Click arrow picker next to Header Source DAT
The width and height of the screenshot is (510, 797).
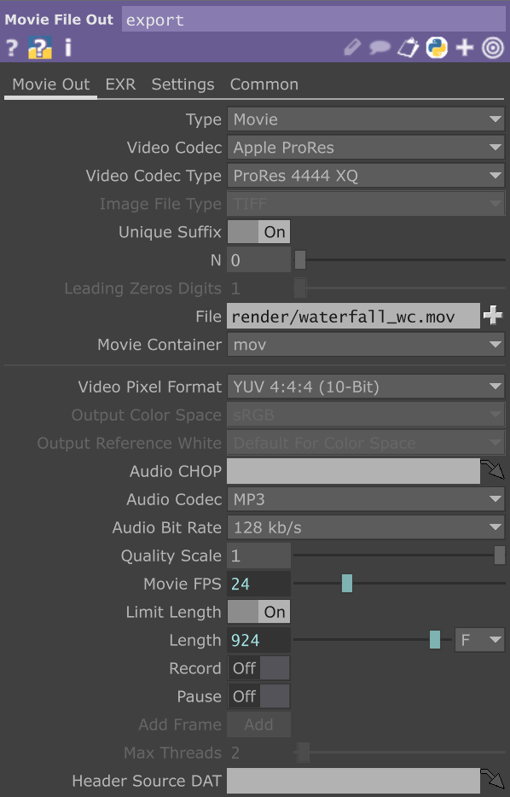click(493, 780)
